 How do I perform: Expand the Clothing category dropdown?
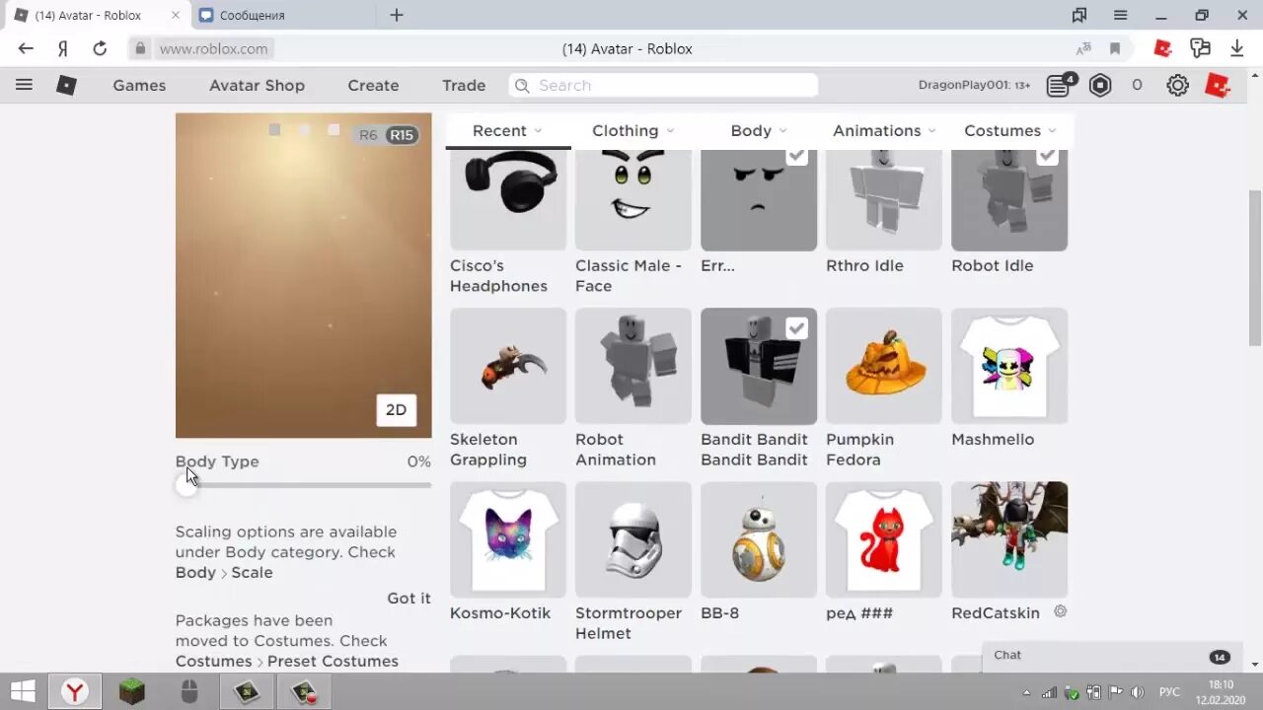pos(633,130)
